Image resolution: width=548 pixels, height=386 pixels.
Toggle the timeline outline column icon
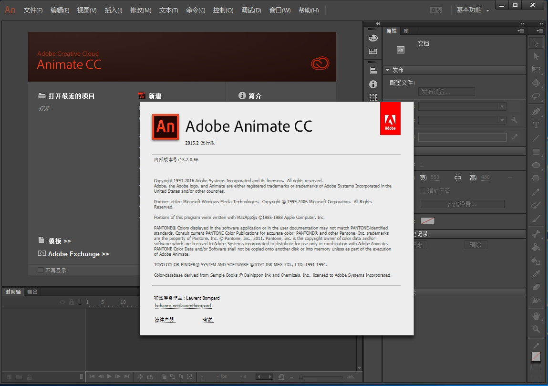(x=80, y=302)
